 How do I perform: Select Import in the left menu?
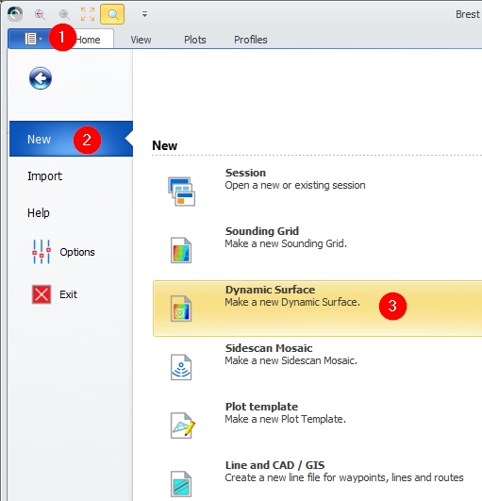click(x=44, y=176)
